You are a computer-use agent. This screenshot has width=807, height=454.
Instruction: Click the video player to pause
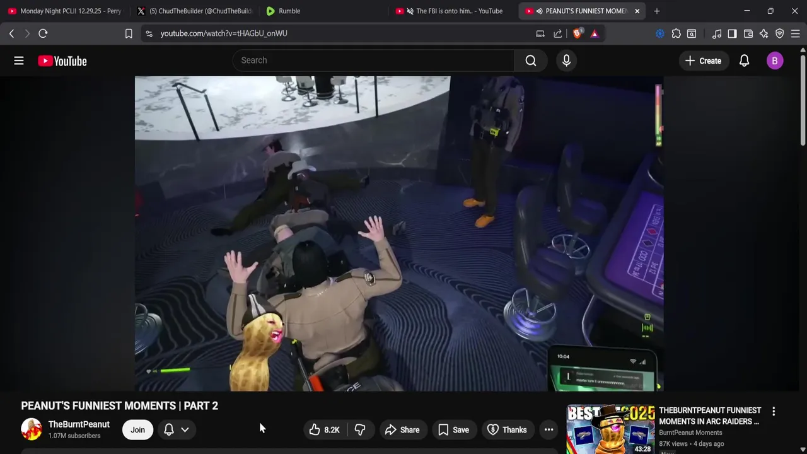point(398,233)
